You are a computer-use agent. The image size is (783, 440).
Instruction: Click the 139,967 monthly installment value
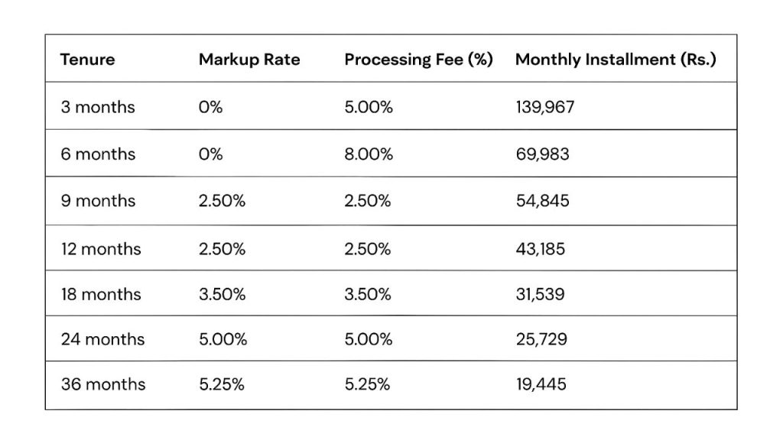545,107
